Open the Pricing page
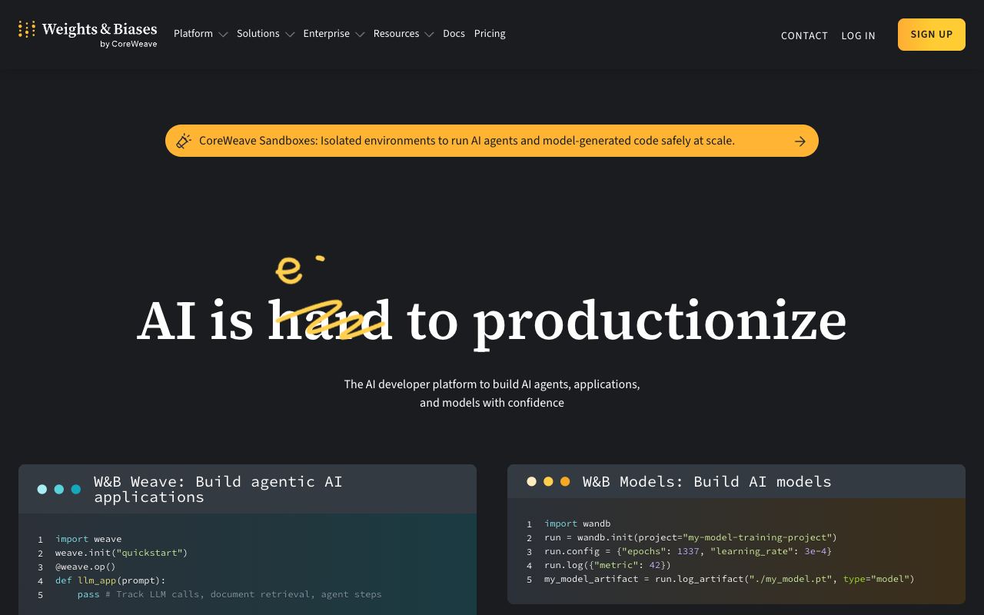 coord(490,34)
